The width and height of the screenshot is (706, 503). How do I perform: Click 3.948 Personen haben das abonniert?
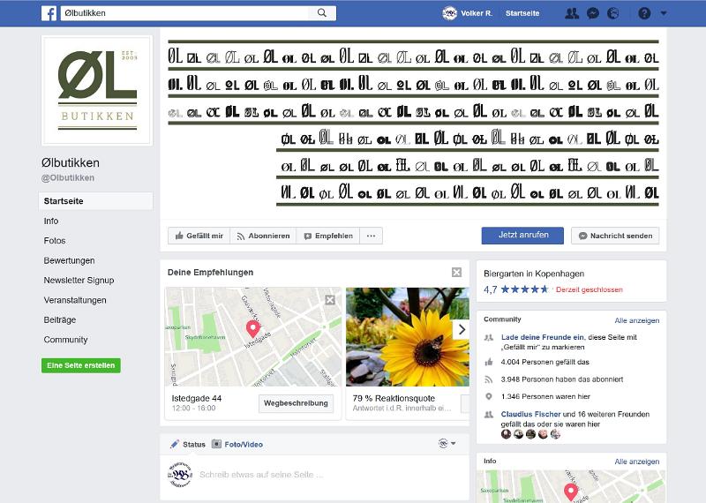click(562, 379)
